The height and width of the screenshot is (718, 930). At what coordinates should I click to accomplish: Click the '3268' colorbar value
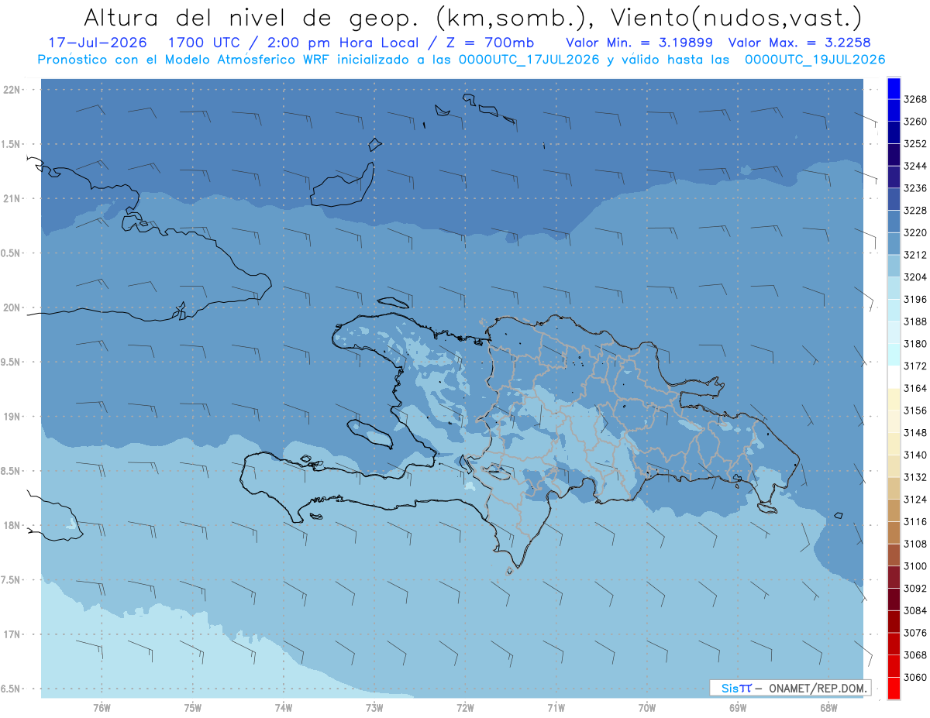point(915,99)
